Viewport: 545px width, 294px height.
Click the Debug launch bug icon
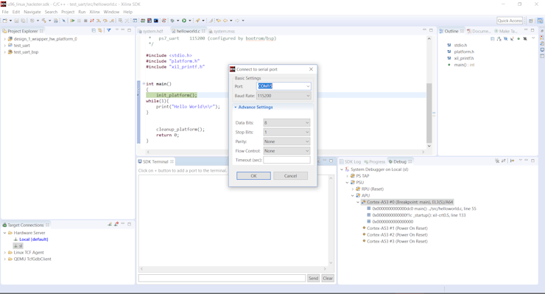point(172,21)
